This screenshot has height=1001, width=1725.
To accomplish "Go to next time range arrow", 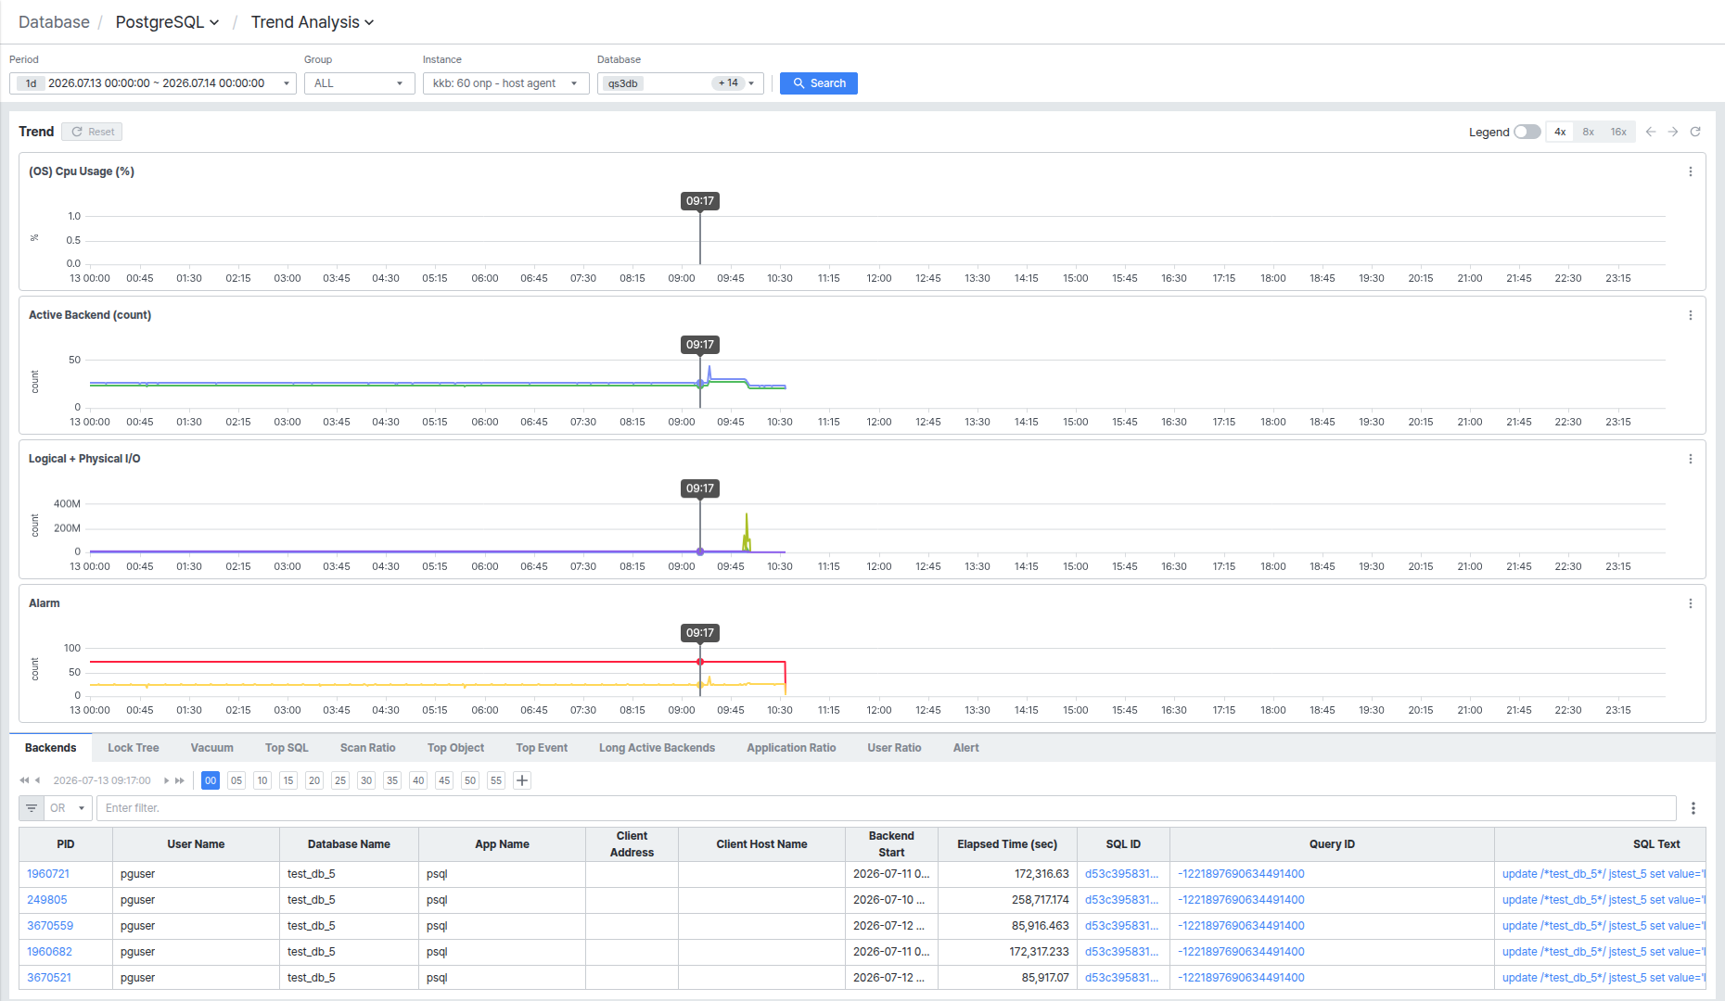I will [x=1673, y=132].
